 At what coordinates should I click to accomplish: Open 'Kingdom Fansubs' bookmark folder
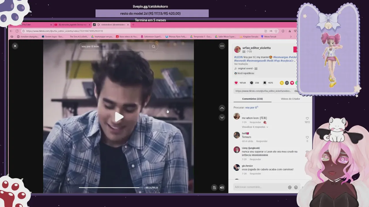pos(249,37)
